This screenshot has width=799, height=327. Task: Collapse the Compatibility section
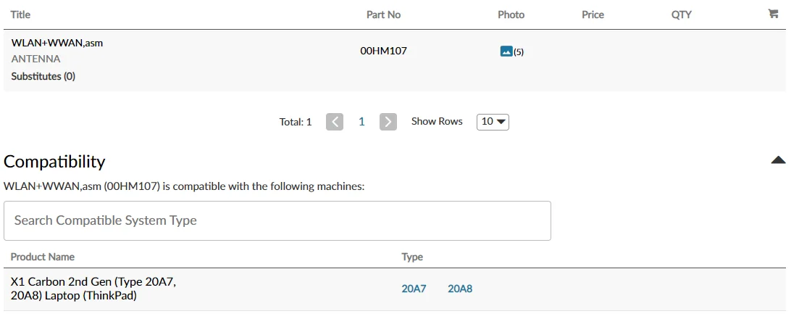tap(778, 160)
